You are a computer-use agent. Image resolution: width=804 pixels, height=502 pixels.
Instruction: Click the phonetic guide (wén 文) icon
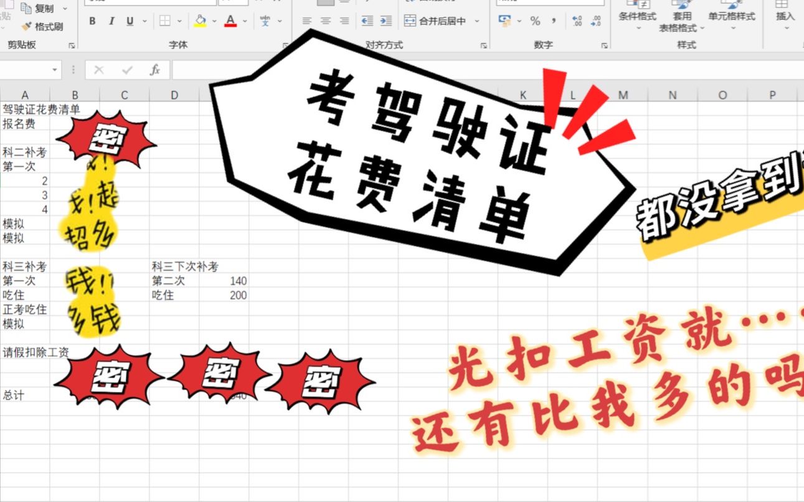[x=265, y=21]
